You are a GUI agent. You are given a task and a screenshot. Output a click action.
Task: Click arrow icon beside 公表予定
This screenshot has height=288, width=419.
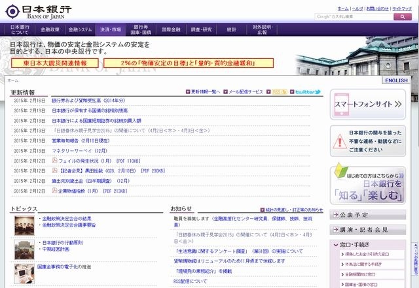click(336, 214)
